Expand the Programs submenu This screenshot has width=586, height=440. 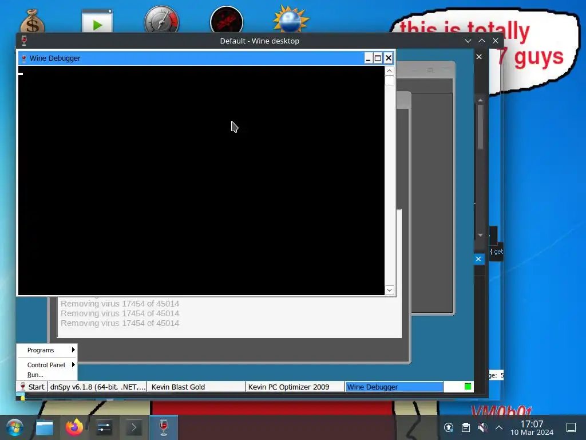tap(48, 350)
